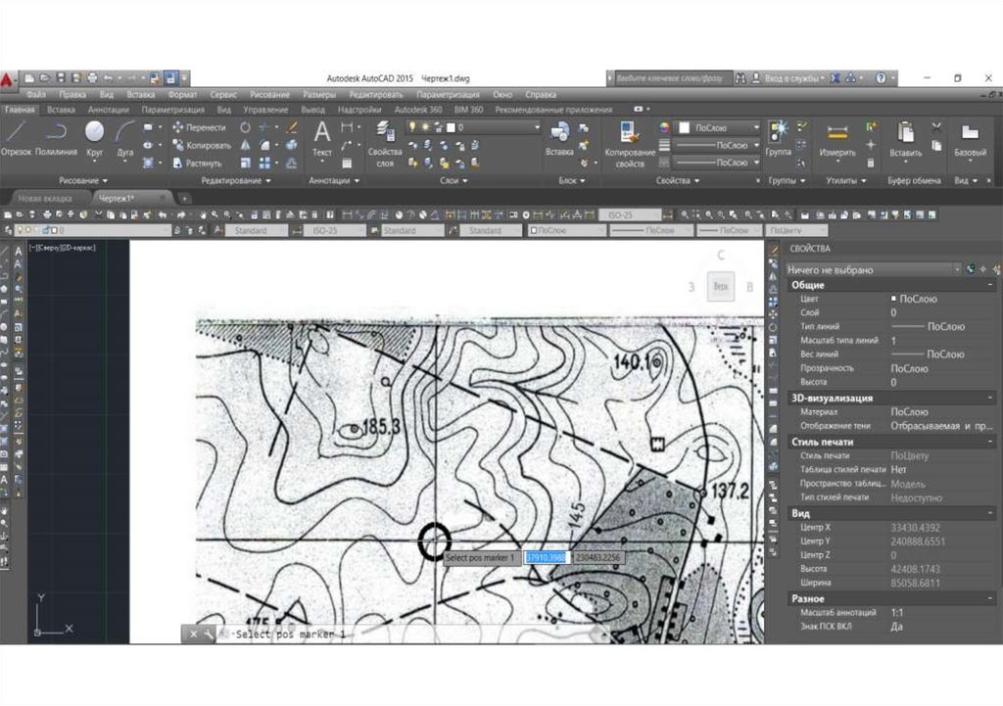Click the Копировать copy button
1003x706 pixels.
tap(201, 145)
